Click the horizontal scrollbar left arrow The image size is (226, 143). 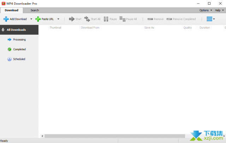[42, 136]
